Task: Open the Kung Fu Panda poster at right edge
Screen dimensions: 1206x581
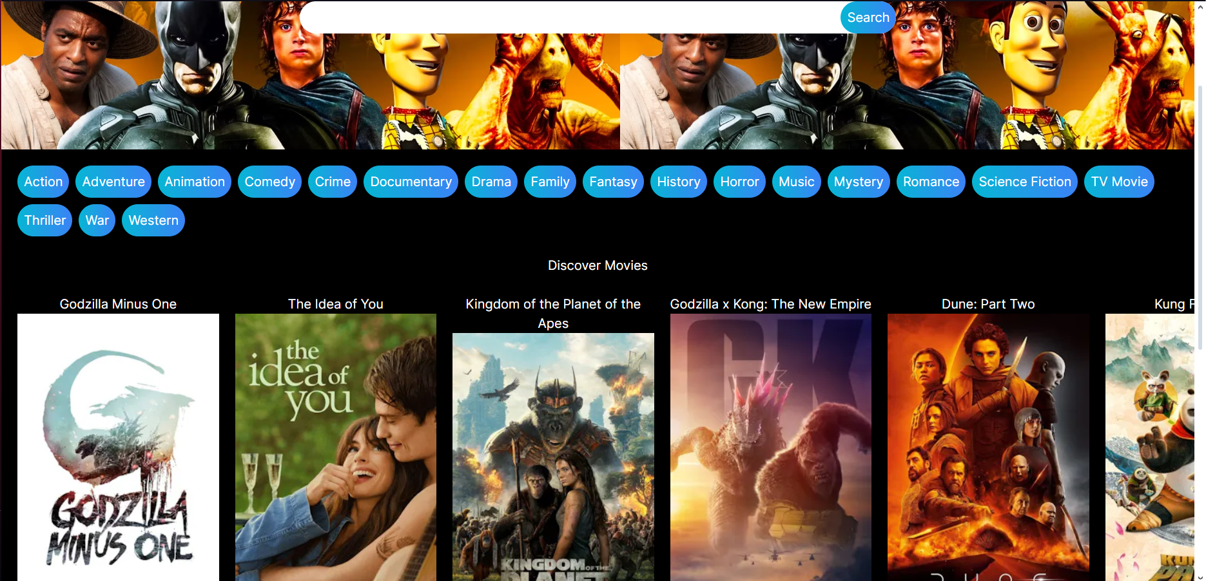Action: click(1150, 447)
